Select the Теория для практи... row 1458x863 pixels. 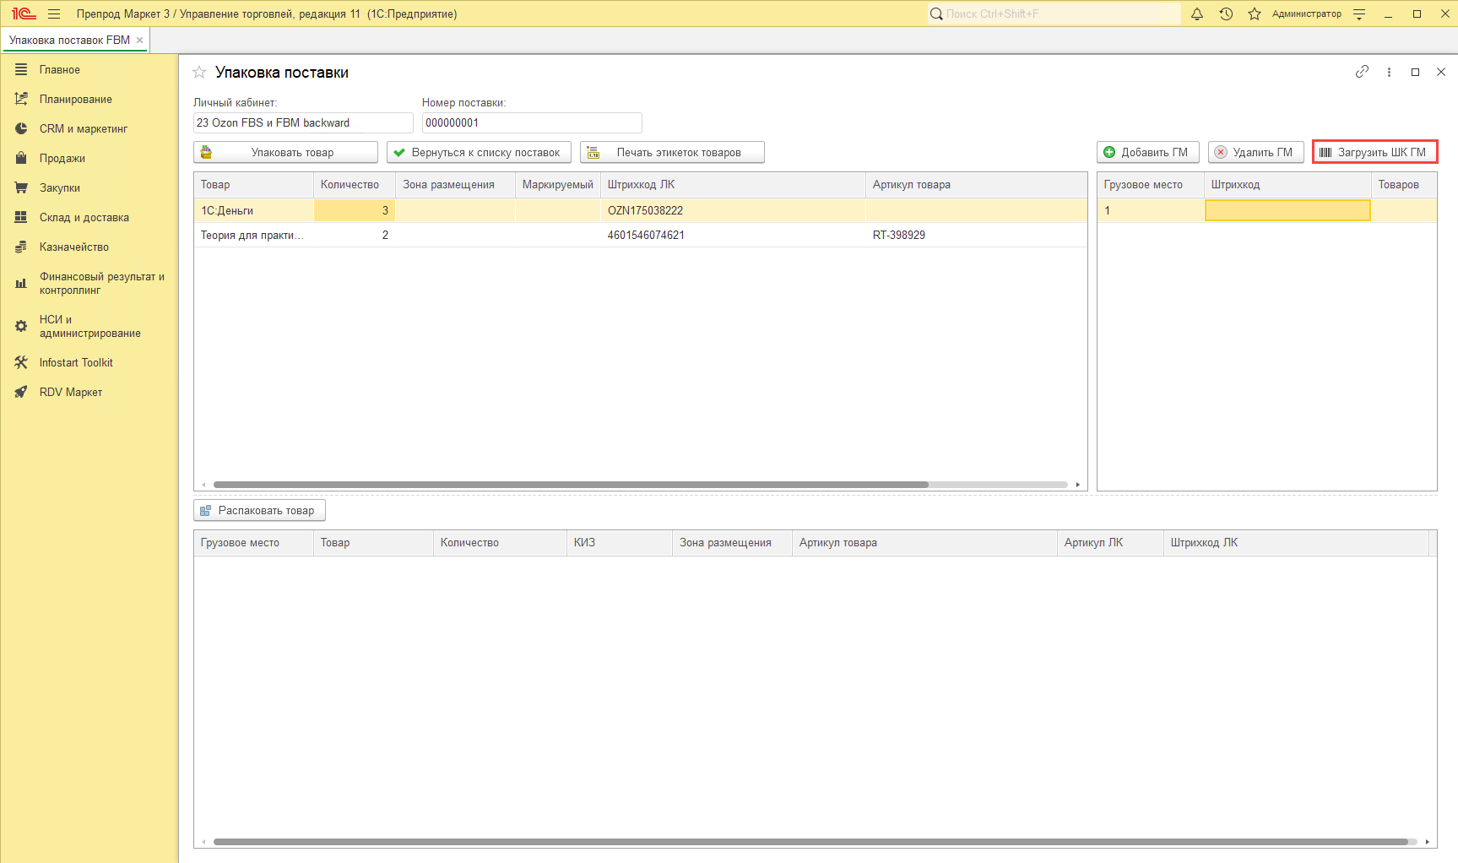coord(252,235)
